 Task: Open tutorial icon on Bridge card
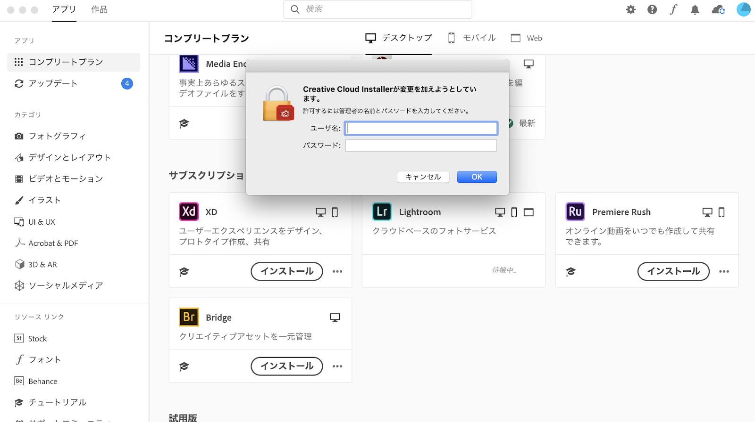(x=184, y=366)
